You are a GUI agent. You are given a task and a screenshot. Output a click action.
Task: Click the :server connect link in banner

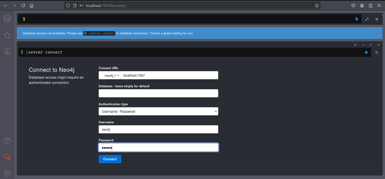click(99, 33)
